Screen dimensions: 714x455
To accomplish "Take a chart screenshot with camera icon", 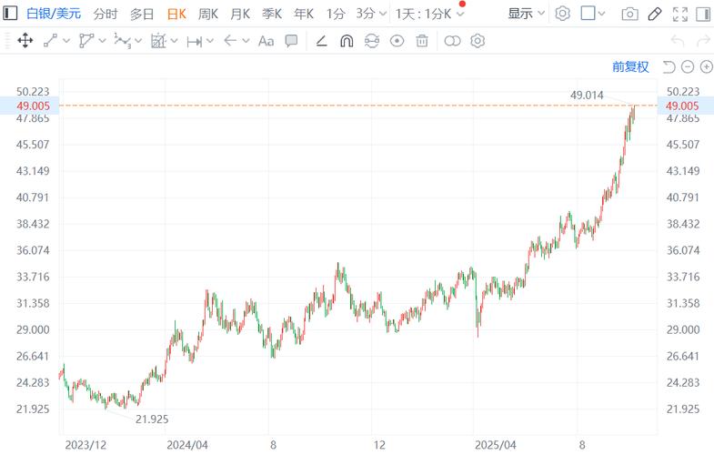I will (x=629, y=14).
